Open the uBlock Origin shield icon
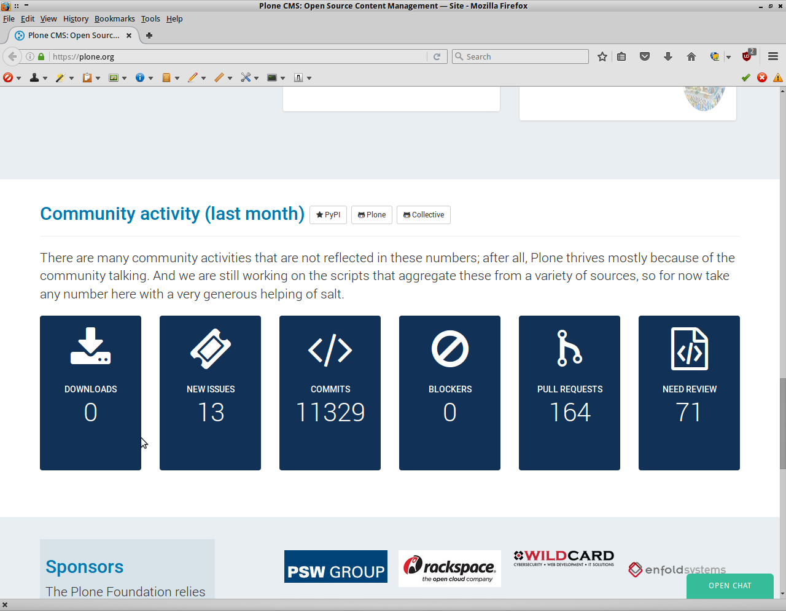Viewport: 786px width, 611px height. pos(747,56)
